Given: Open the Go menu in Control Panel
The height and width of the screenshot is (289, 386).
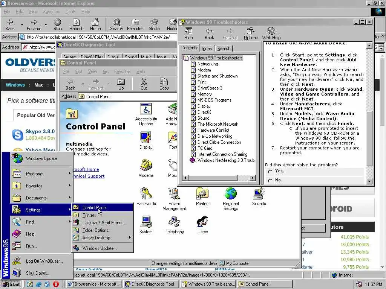Looking at the screenshot, I should click(106, 71).
